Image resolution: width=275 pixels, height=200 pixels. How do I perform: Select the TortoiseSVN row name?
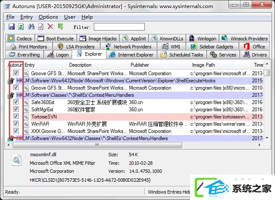[x=44, y=117]
